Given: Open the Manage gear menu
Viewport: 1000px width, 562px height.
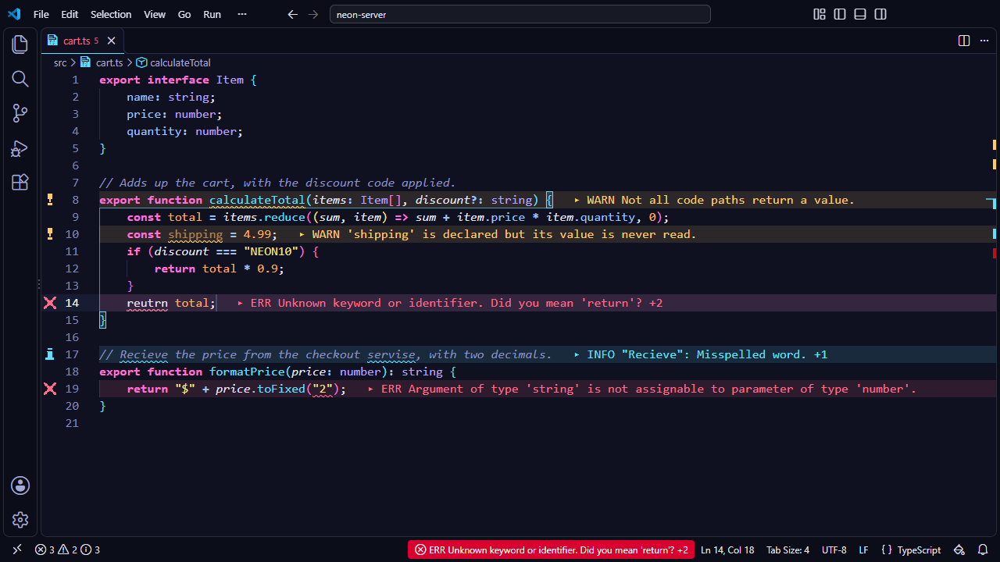Looking at the screenshot, I should (20, 520).
